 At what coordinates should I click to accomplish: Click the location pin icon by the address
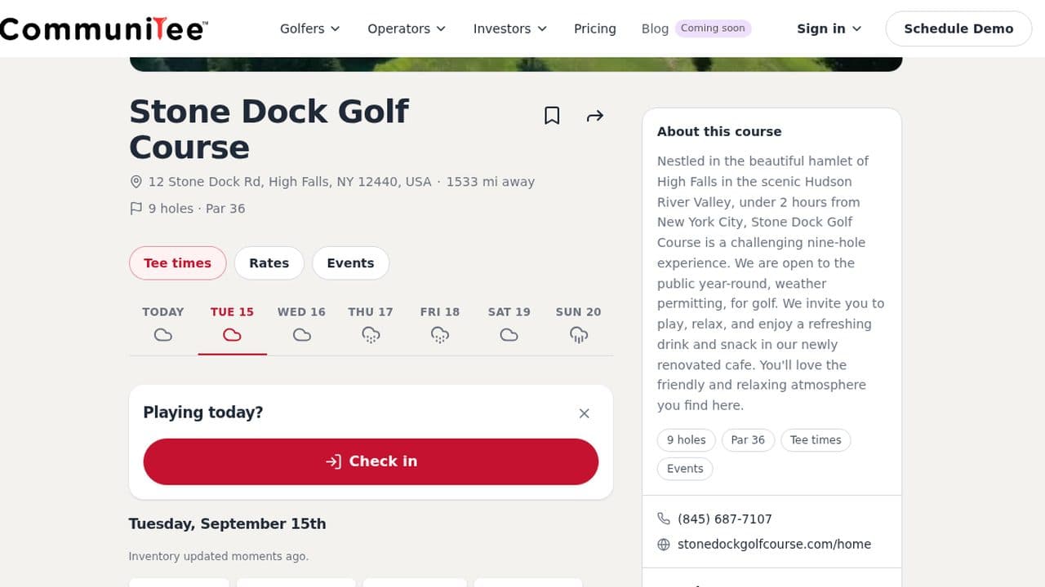(136, 182)
